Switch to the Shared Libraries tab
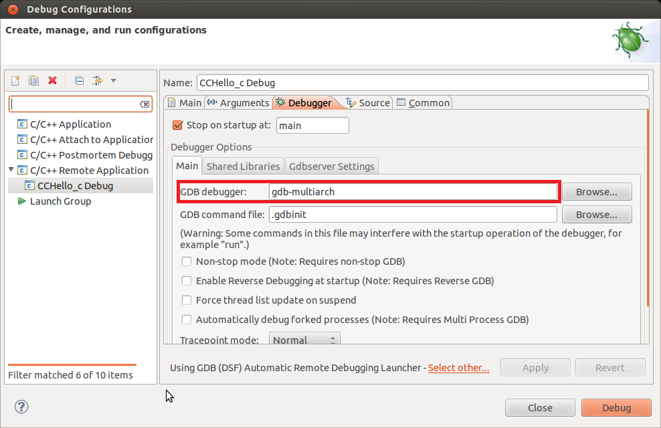The image size is (661, 428). (x=243, y=166)
